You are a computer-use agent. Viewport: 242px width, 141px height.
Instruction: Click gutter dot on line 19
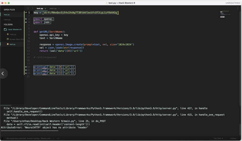(x=26, y=70)
